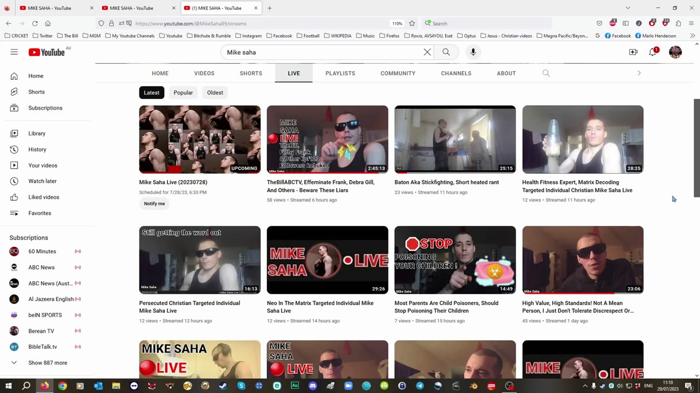Select the Latest sort chip
The image size is (700, 393).
pyautogui.click(x=151, y=93)
